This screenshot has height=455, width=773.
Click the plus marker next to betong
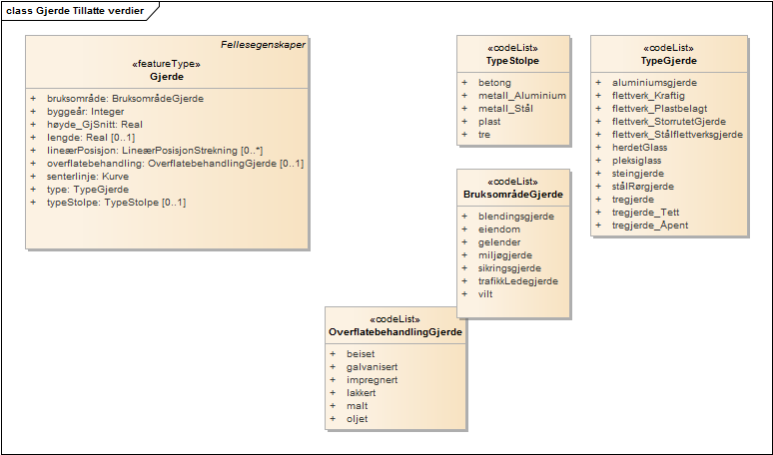465,83
